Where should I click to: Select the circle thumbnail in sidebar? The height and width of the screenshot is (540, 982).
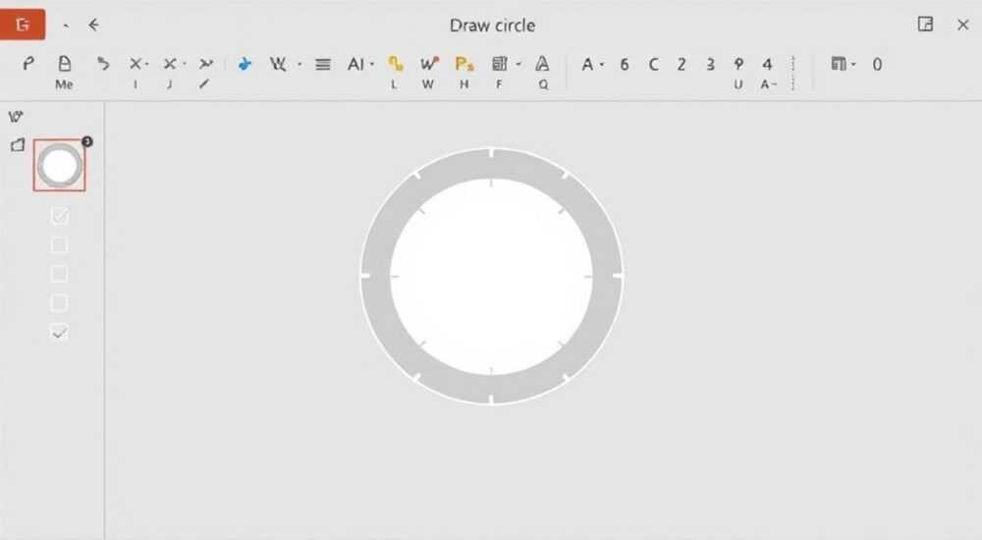pyautogui.click(x=60, y=165)
